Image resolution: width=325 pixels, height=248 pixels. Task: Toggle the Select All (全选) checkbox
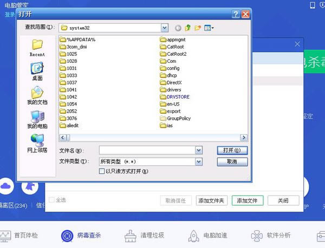click(52, 200)
